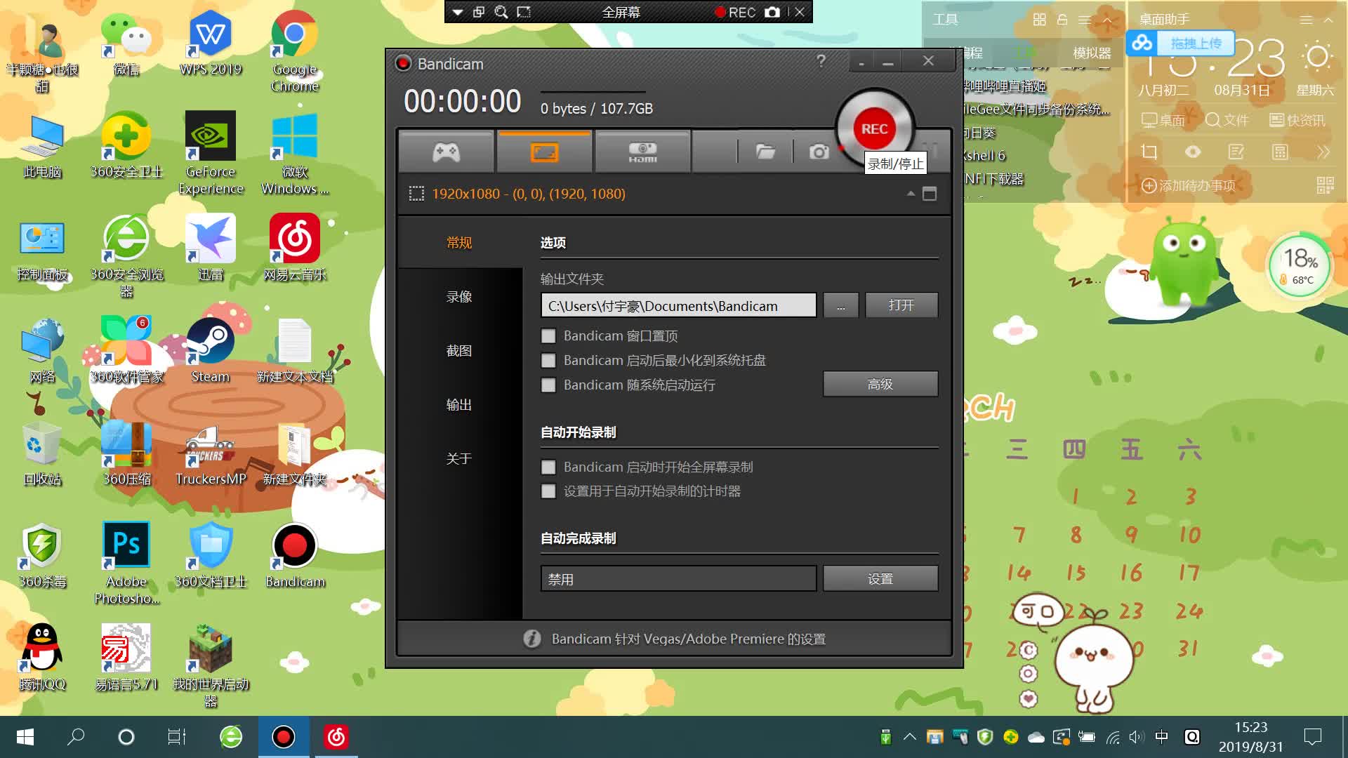Click the 文件 search in 桌面助手
The image size is (1348, 758).
pyautogui.click(x=1227, y=120)
